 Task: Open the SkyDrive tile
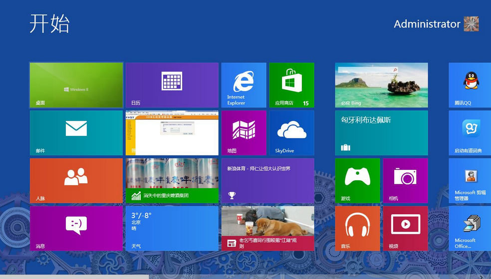[291, 133]
